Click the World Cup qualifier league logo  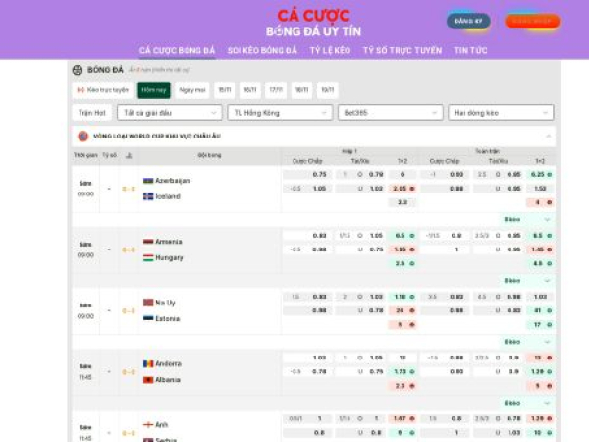(81, 137)
